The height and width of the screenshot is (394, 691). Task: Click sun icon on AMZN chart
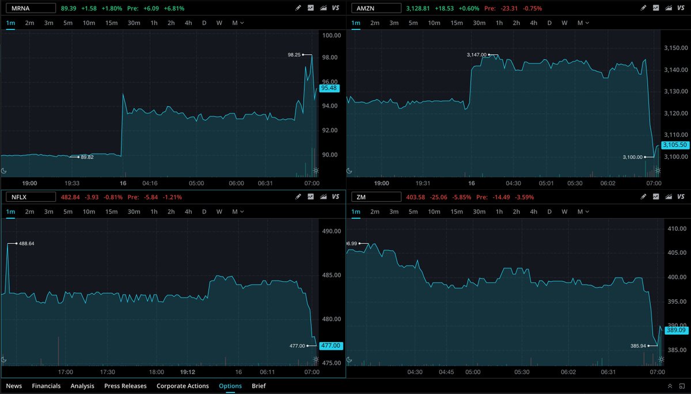[x=658, y=170]
